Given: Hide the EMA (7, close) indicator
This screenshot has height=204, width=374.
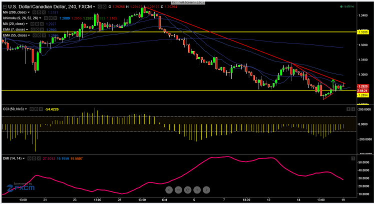Looking at the screenshot, I should (33, 29).
